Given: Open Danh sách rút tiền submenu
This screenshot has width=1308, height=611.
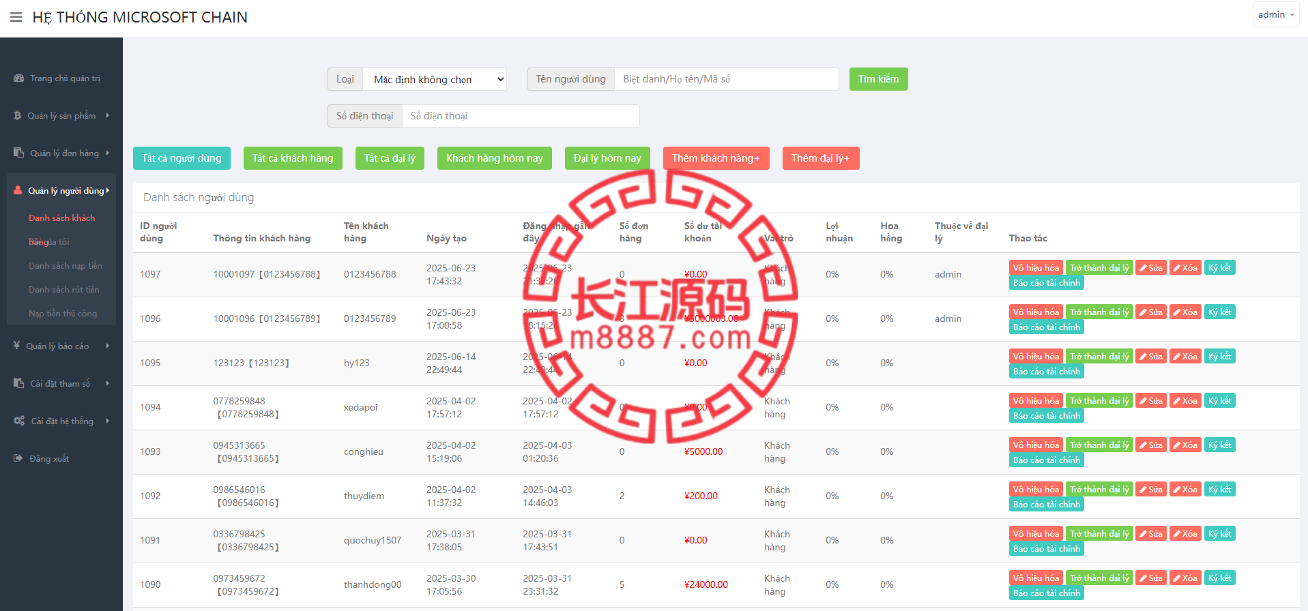Looking at the screenshot, I should click(64, 290).
